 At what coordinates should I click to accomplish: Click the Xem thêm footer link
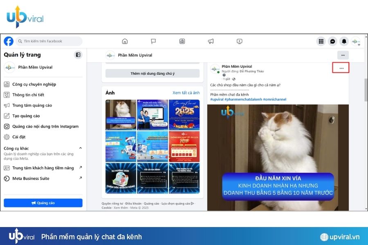pyautogui.click(x=121, y=208)
